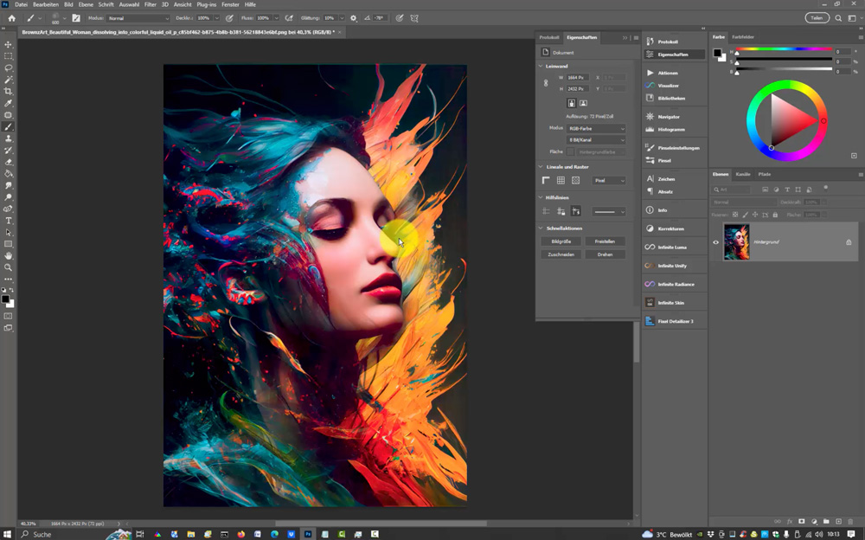
Task: Open the Filter menu
Action: pyautogui.click(x=151, y=4)
